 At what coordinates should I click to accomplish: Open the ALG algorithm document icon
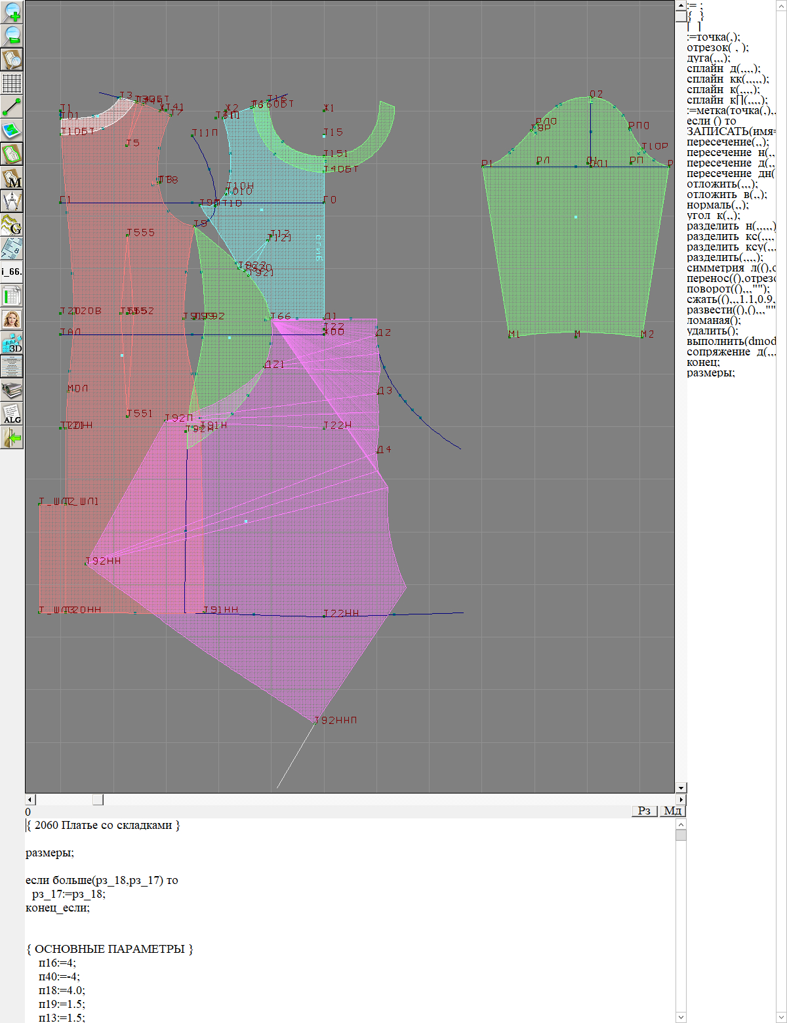[12, 414]
